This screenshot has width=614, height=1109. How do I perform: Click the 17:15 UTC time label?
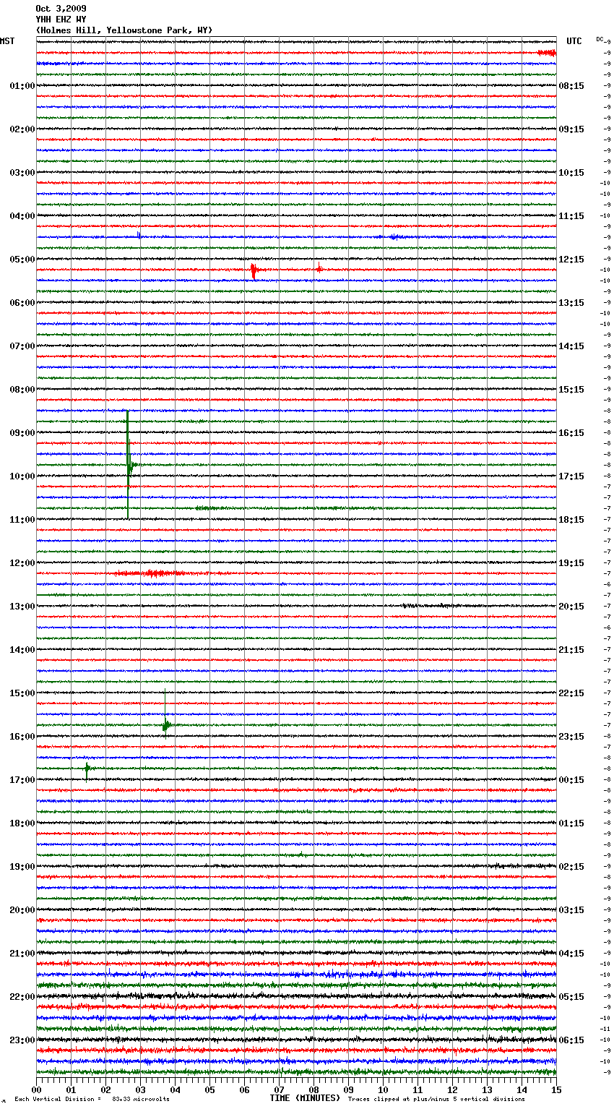click(571, 476)
